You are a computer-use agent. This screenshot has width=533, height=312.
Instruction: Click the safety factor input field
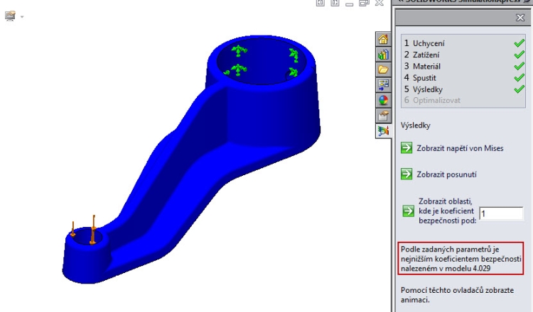[x=501, y=213]
